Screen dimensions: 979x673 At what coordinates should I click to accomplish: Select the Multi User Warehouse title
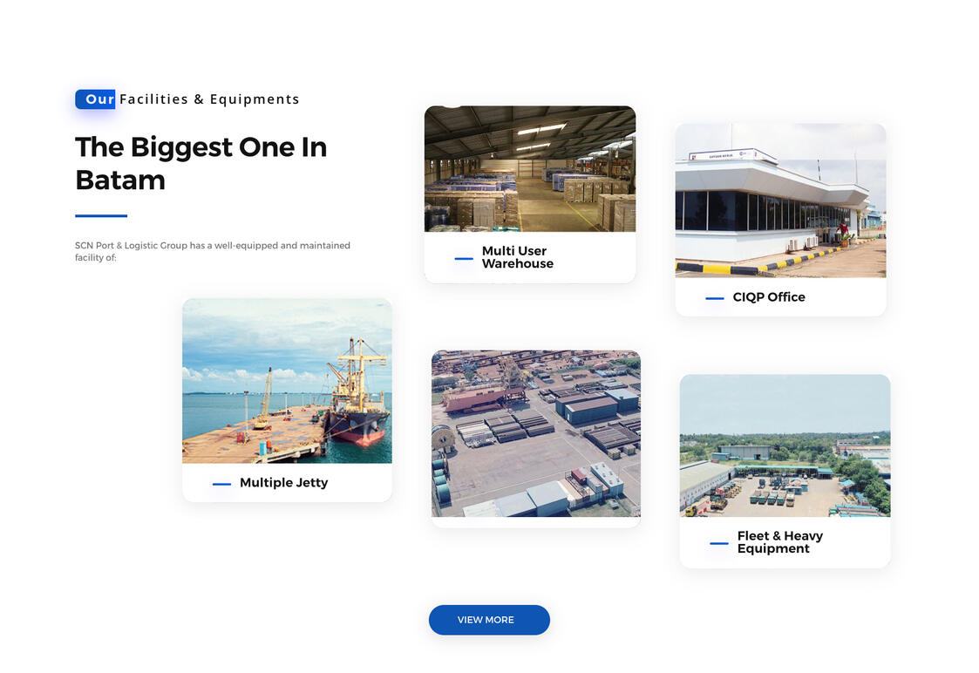pos(517,257)
